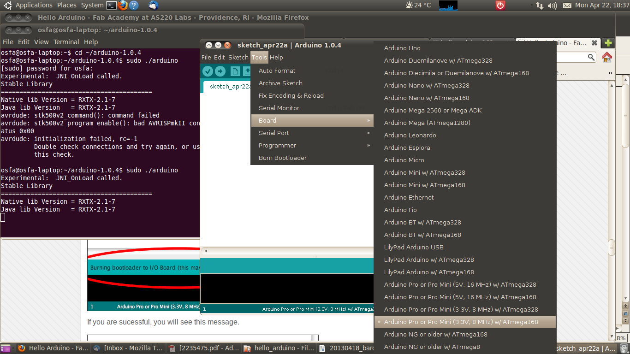Expand the Programmer submenu

tap(312, 145)
